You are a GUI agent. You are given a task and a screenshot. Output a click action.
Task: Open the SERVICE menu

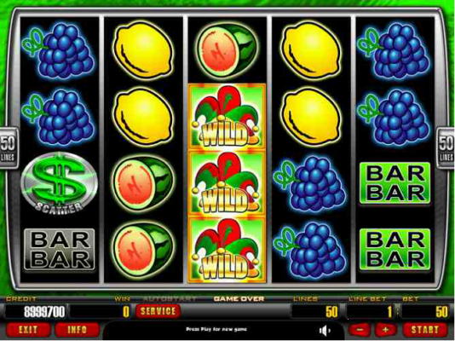(158, 311)
